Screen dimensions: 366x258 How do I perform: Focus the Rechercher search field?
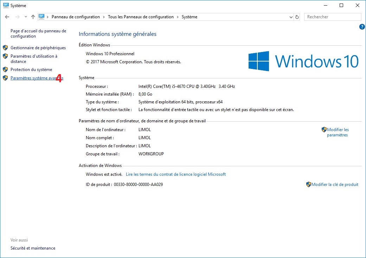[x=333, y=17]
